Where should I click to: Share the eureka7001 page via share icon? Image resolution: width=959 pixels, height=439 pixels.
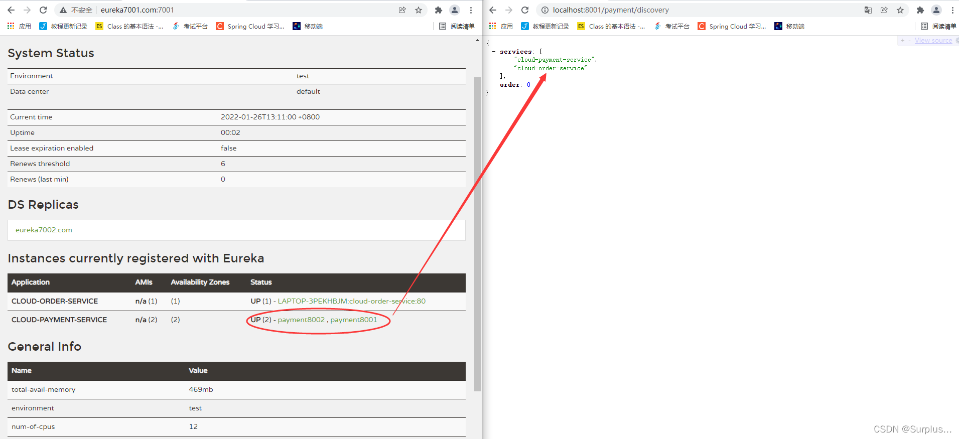402,10
